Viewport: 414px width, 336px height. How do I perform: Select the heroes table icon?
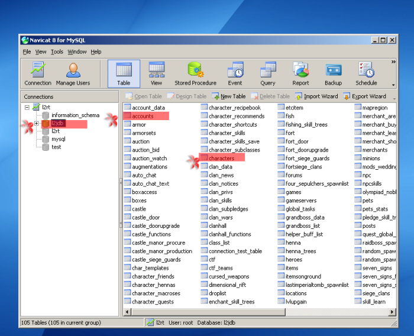tap(281, 259)
